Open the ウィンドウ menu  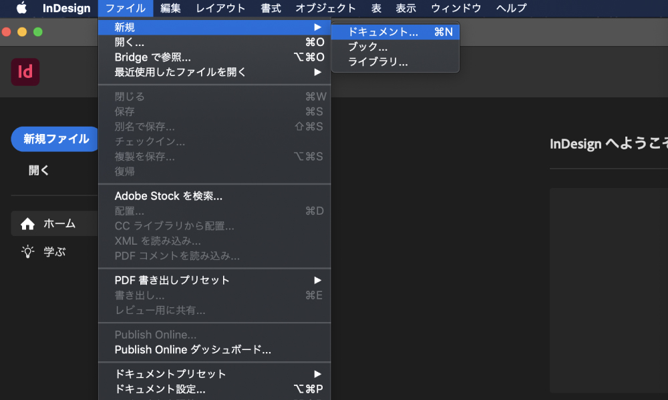[x=456, y=8]
